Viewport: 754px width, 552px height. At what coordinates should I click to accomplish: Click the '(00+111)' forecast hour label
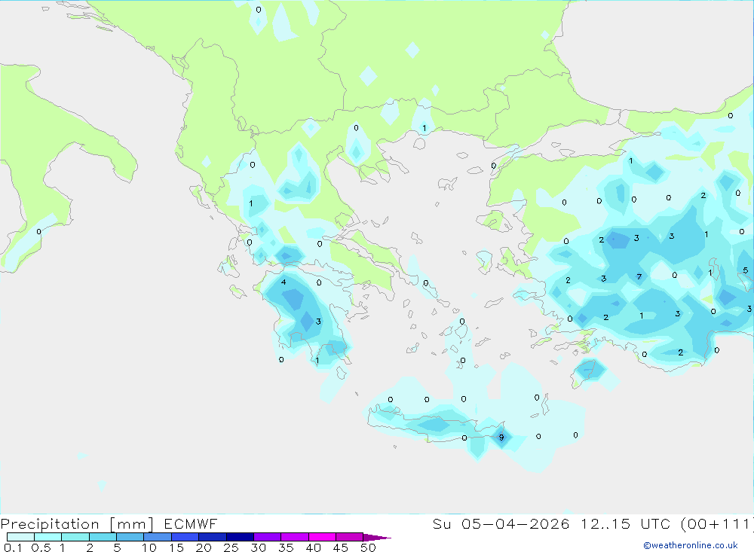pyautogui.click(x=716, y=524)
